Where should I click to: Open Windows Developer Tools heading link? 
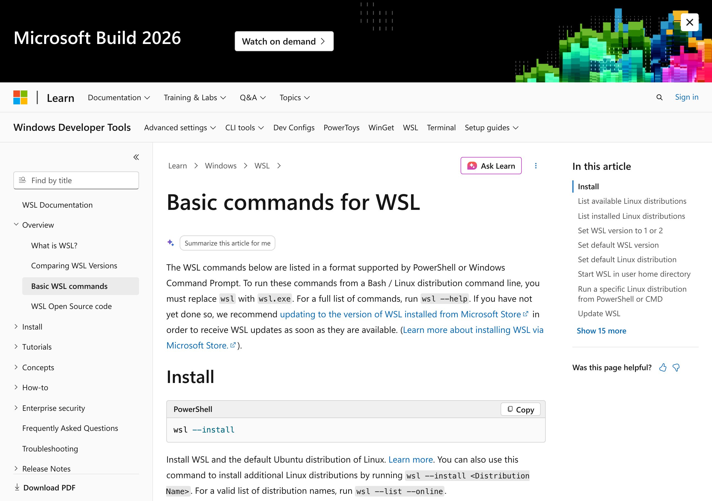coord(72,127)
